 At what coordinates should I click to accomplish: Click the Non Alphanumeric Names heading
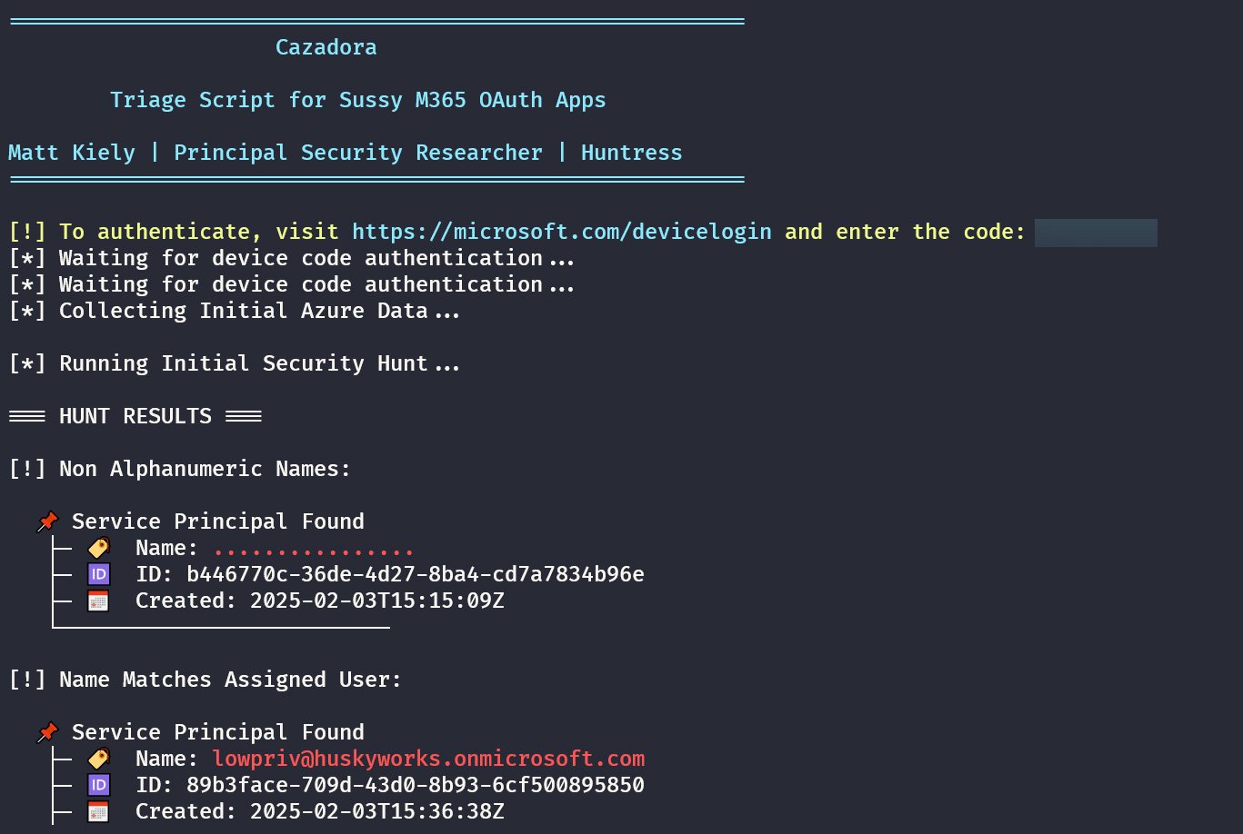[x=205, y=469]
